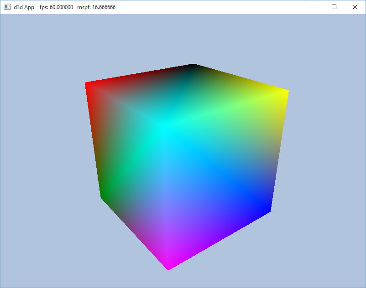
Task: Click the magenta bottom corner of the cube
Action: coord(169,267)
